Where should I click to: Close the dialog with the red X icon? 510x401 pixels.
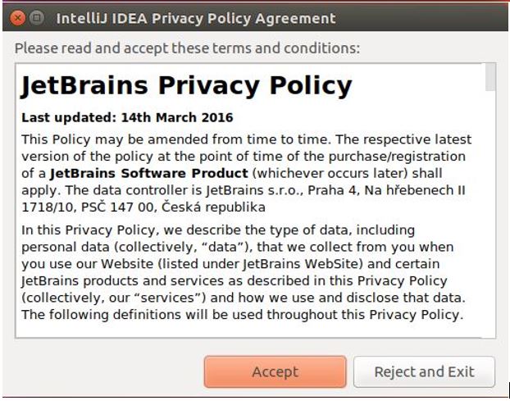17,18
